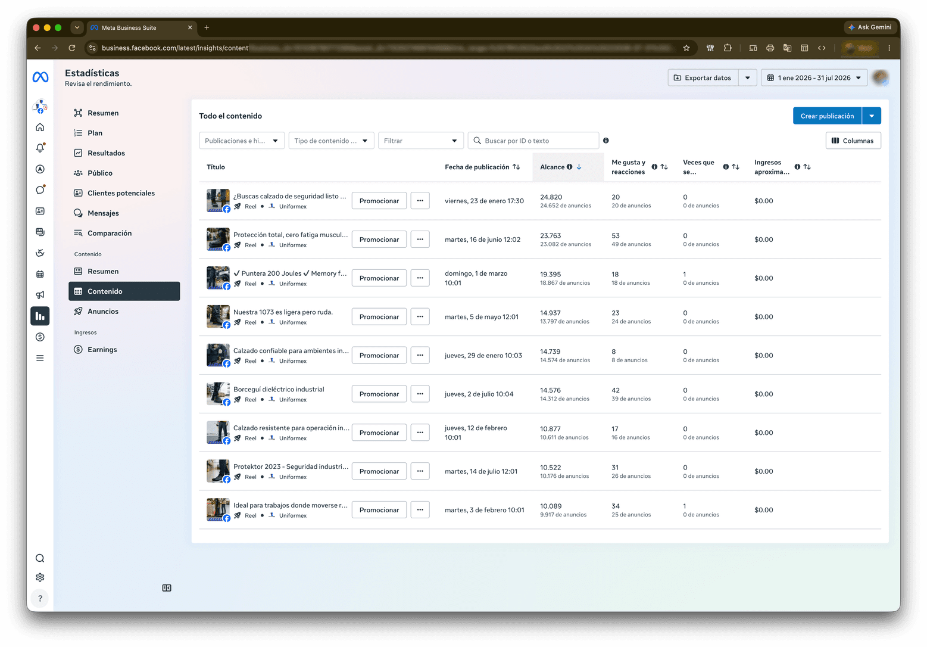Open the Tipo de contenido dropdown
The width and height of the screenshot is (927, 647).
332,141
